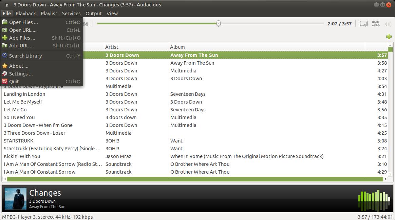The height and width of the screenshot is (220, 395).
Task: Click the When In Rome soundtrack album cell
Action: pos(247,156)
